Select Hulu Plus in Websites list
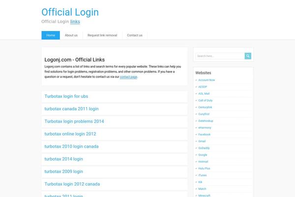Screen dimensions: 295x197 pyautogui.click(x=204, y=168)
